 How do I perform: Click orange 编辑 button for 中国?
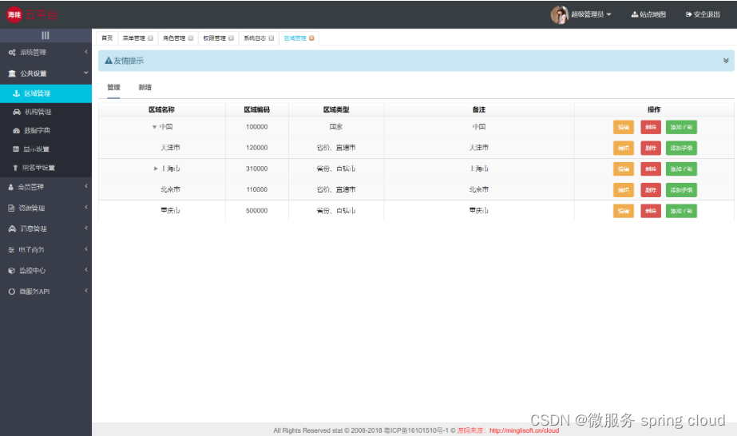pyautogui.click(x=624, y=127)
